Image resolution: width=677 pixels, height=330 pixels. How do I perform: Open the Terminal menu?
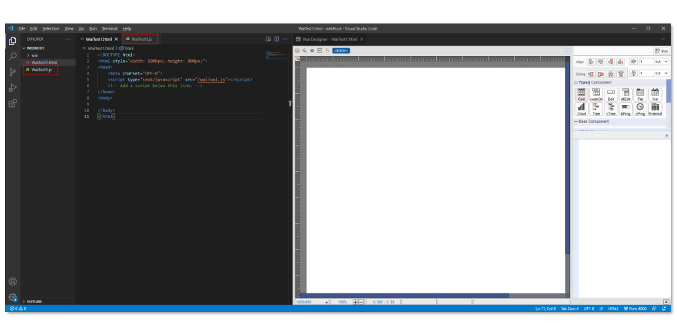pyautogui.click(x=109, y=28)
